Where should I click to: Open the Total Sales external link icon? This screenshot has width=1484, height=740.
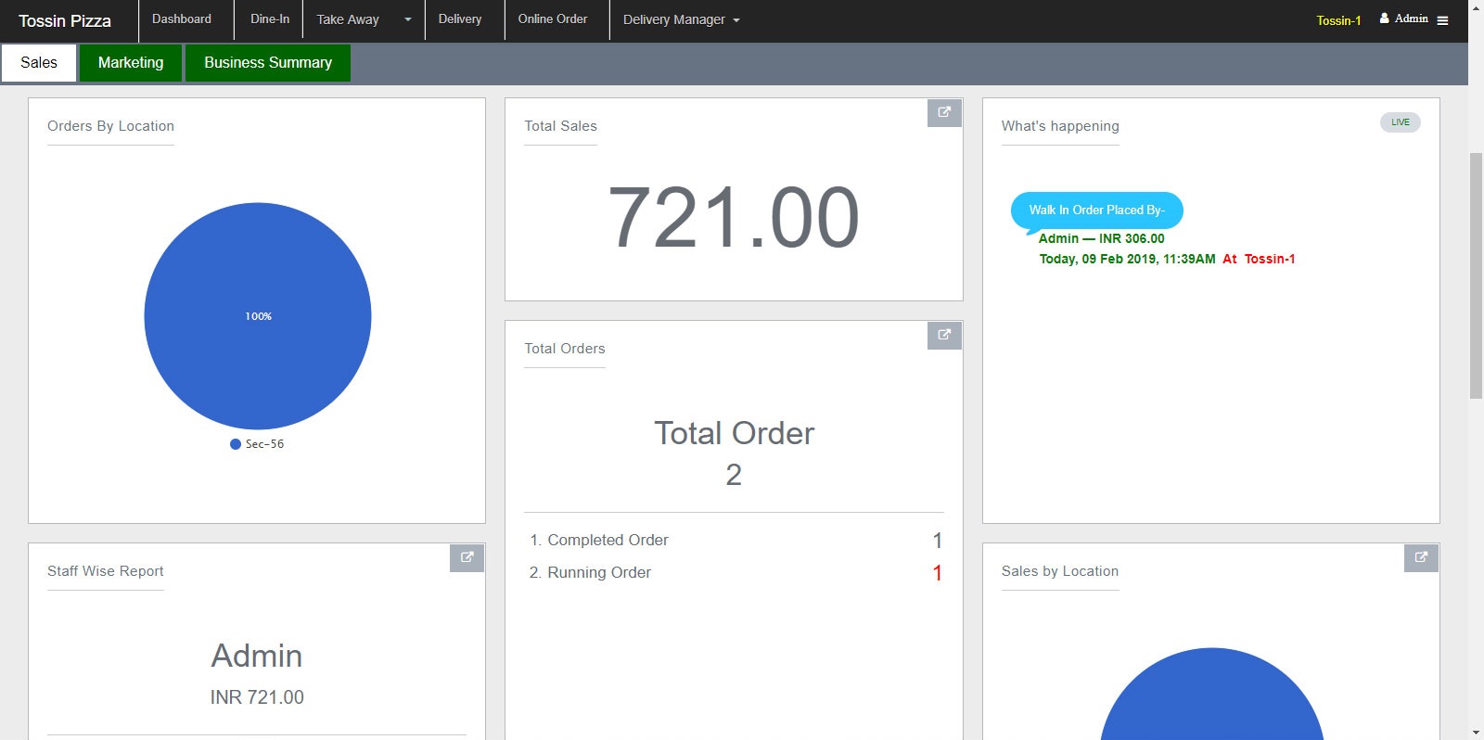point(944,112)
